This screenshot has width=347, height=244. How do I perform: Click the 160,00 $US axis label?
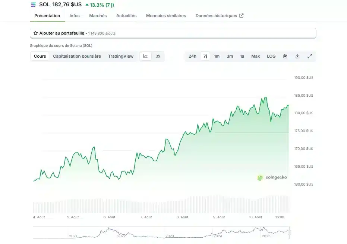[x=304, y=184]
